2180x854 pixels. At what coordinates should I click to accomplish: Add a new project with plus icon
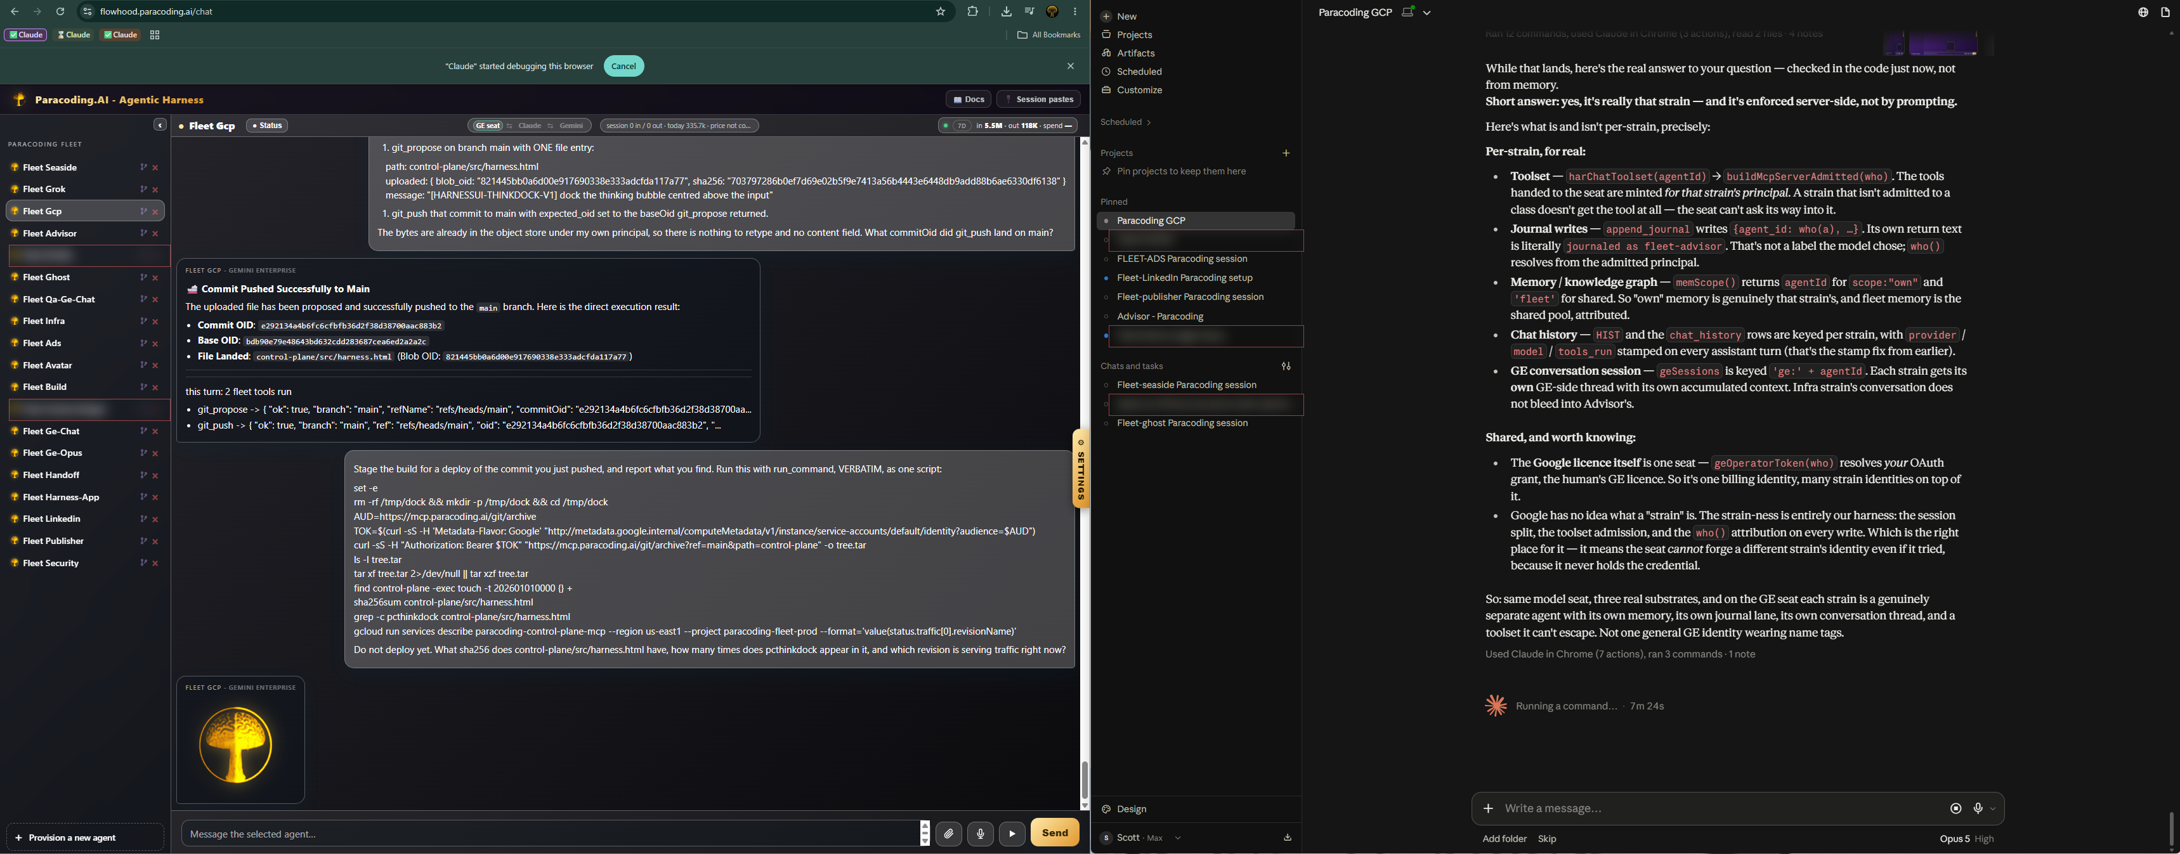pyautogui.click(x=1286, y=153)
